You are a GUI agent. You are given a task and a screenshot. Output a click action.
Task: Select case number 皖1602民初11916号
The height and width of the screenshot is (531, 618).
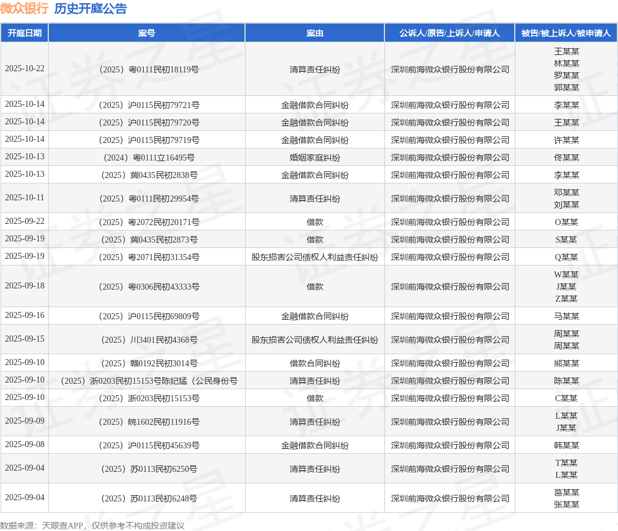pyautogui.click(x=149, y=422)
